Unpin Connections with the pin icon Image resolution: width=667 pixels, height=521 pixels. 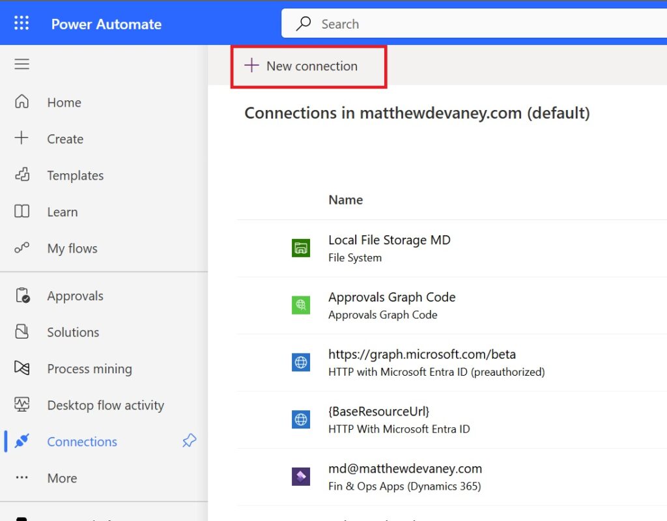coord(190,441)
